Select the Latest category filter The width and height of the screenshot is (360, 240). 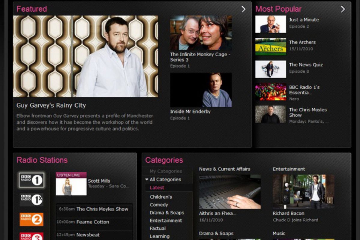click(157, 188)
